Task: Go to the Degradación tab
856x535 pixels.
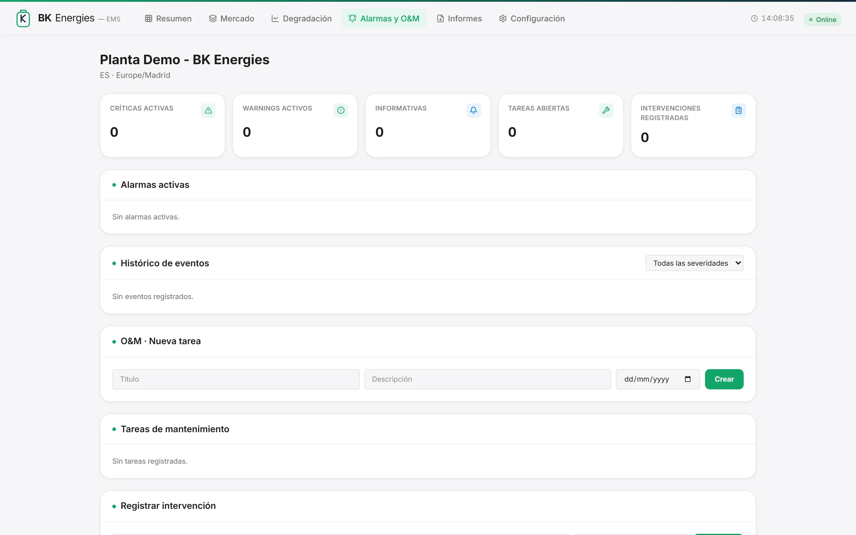Action: pos(301,18)
